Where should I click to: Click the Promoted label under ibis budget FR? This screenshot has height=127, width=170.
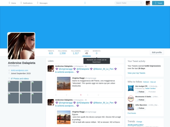[x=152, y=92]
